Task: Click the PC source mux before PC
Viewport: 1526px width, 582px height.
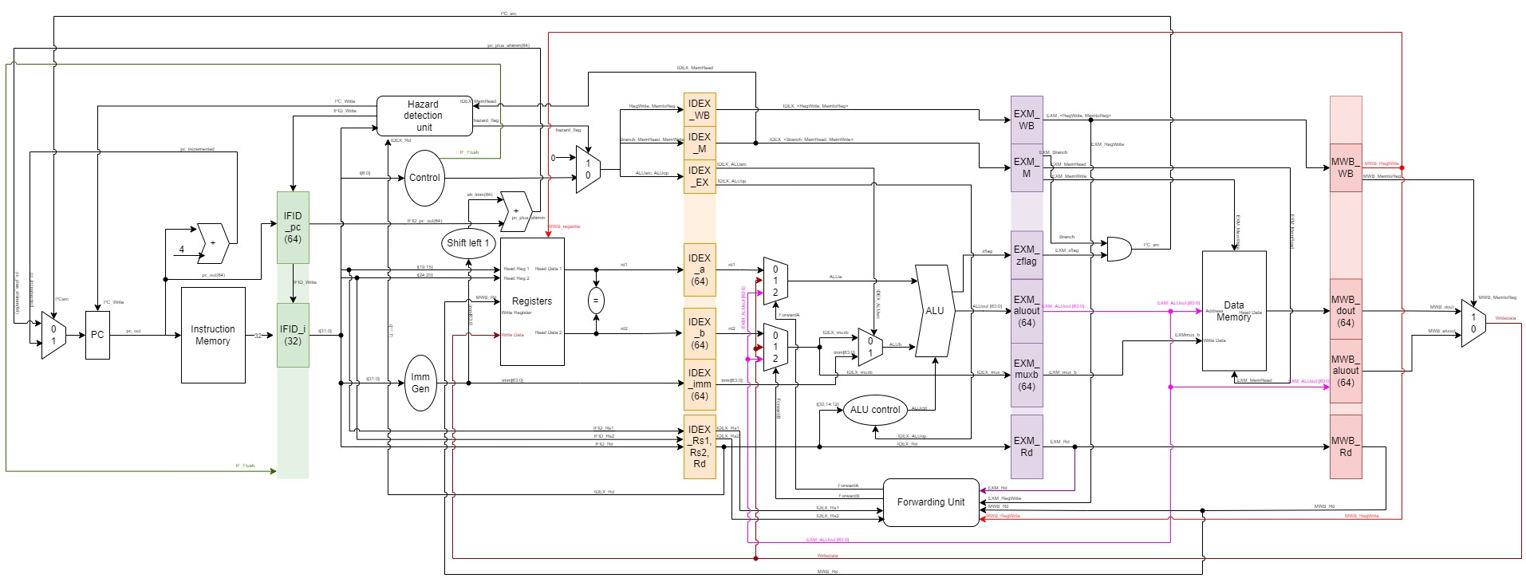Action: point(53,335)
